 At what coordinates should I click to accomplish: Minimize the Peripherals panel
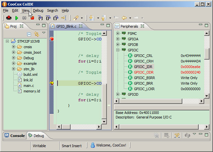pyautogui.click(x=201, y=25)
